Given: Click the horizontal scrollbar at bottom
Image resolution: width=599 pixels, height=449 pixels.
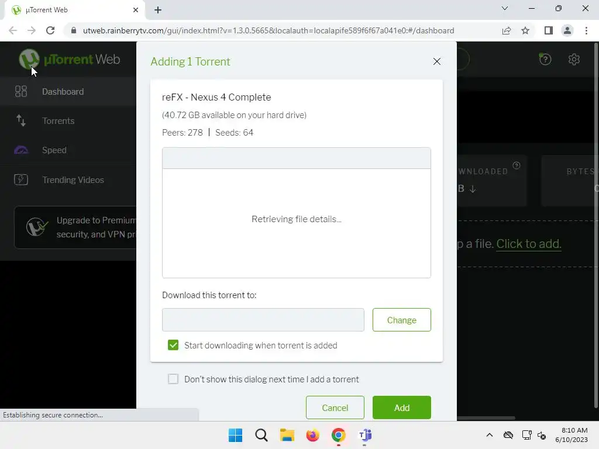Looking at the screenshot, I should [x=486, y=418].
